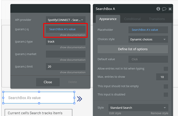This screenshot has width=178, height=116.
Task: Open the Style Standard Search dropdown
Action: pos(138,108)
